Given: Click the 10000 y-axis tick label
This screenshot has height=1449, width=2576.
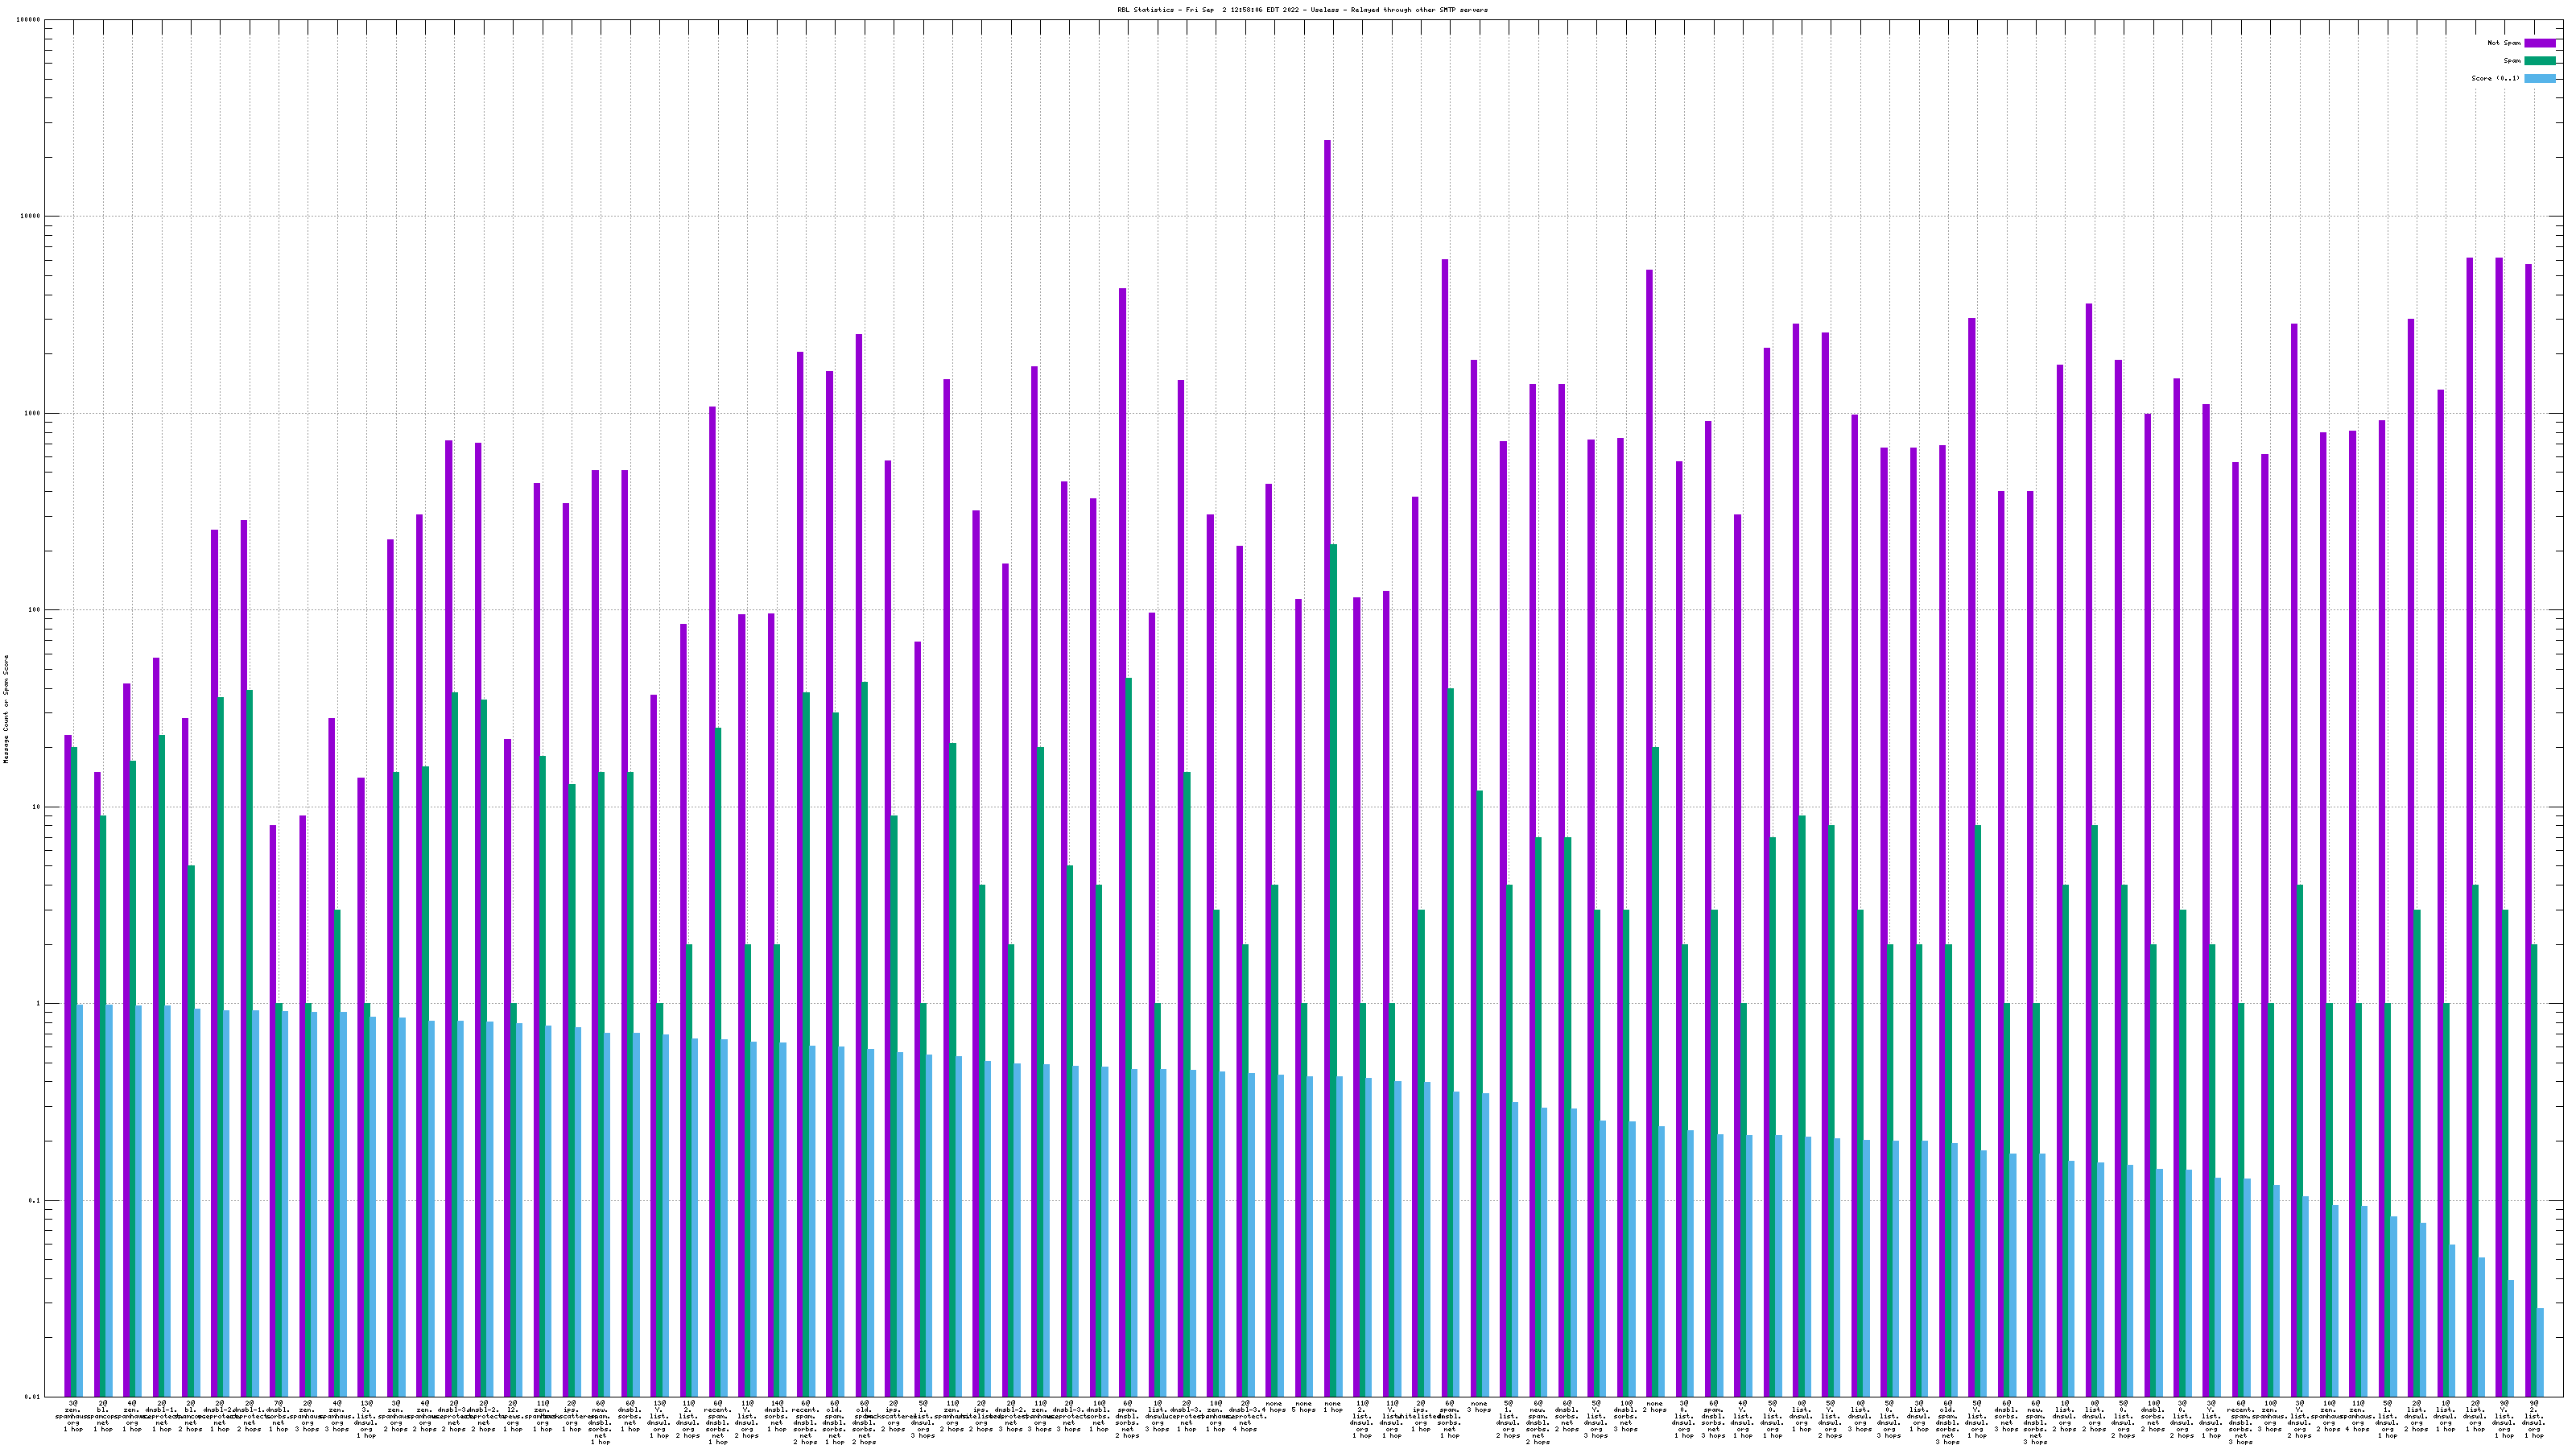Looking at the screenshot, I should pyautogui.click(x=31, y=216).
